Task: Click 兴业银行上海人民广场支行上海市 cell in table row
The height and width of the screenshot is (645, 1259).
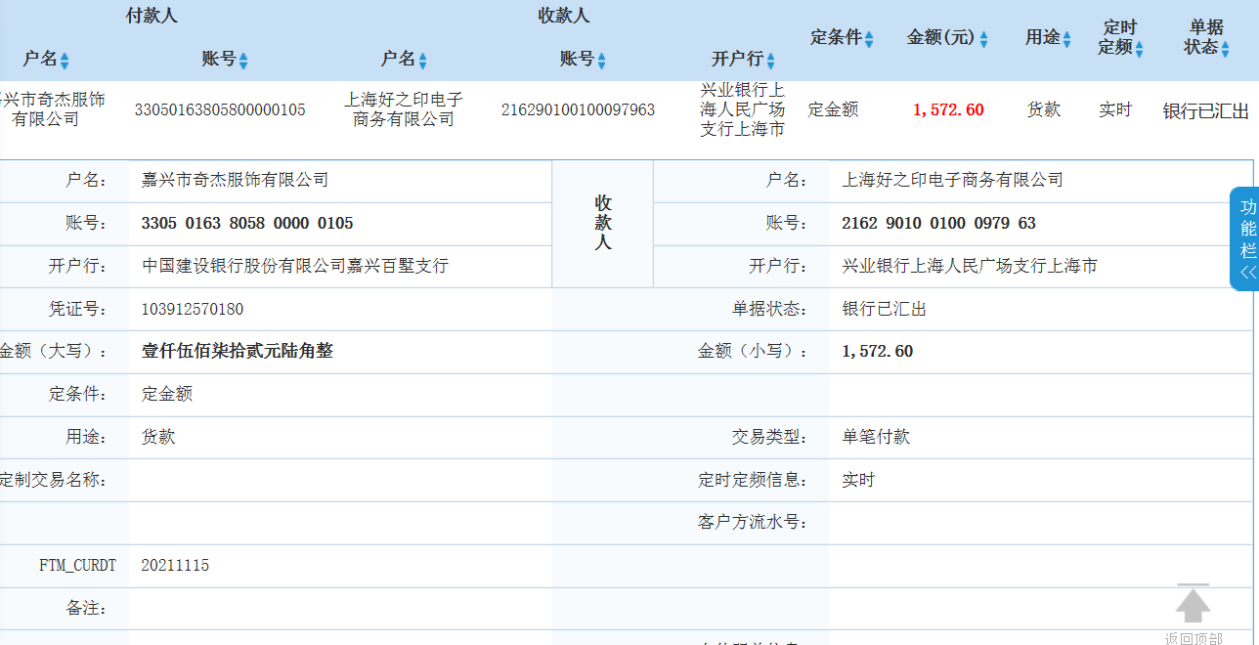Action: pyautogui.click(x=743, y=109)
